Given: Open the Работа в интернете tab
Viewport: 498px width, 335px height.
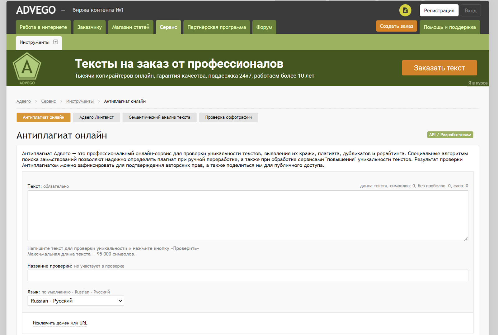Looking at the screenshot, I should [x=43, y=27].
